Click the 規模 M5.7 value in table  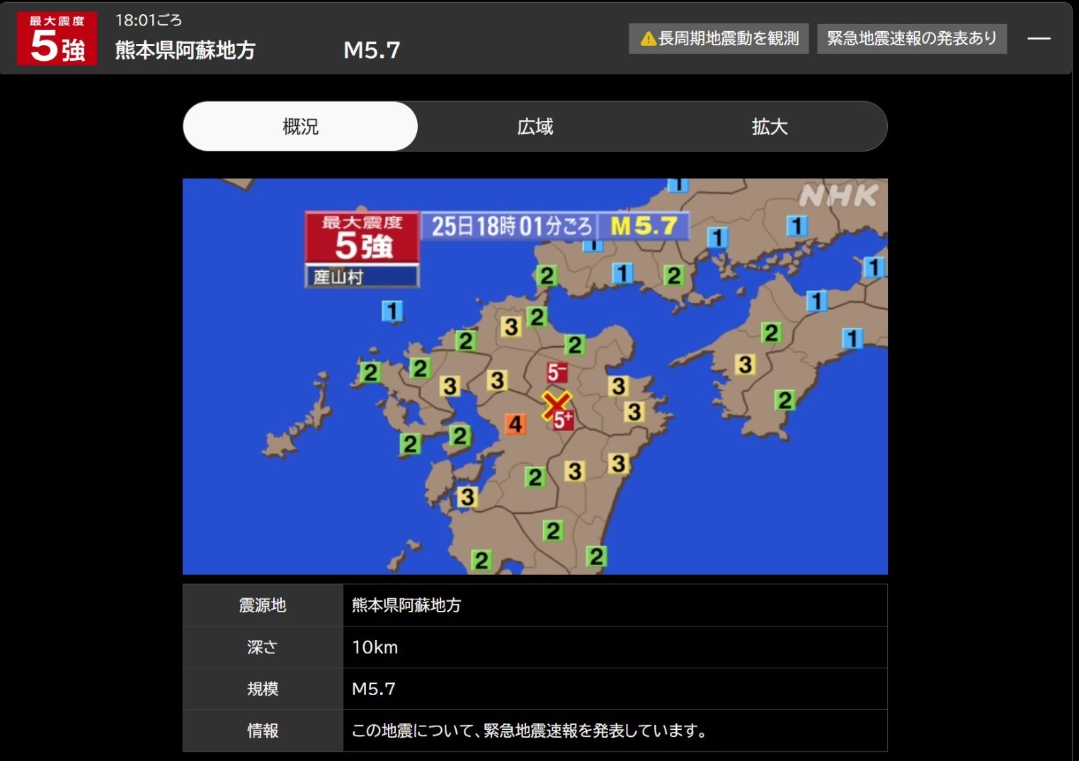coord(374,689)
